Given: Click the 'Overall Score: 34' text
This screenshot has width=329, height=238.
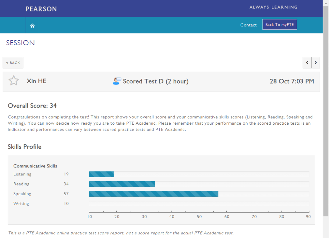Looking at the screenshot, I should [32, 106].
